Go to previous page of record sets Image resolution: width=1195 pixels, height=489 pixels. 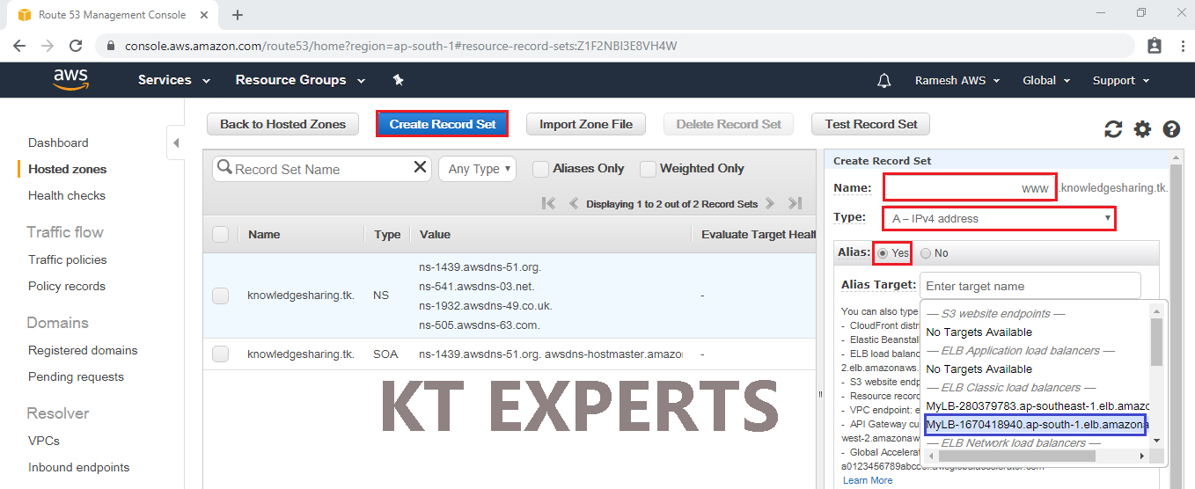point(574,203)
